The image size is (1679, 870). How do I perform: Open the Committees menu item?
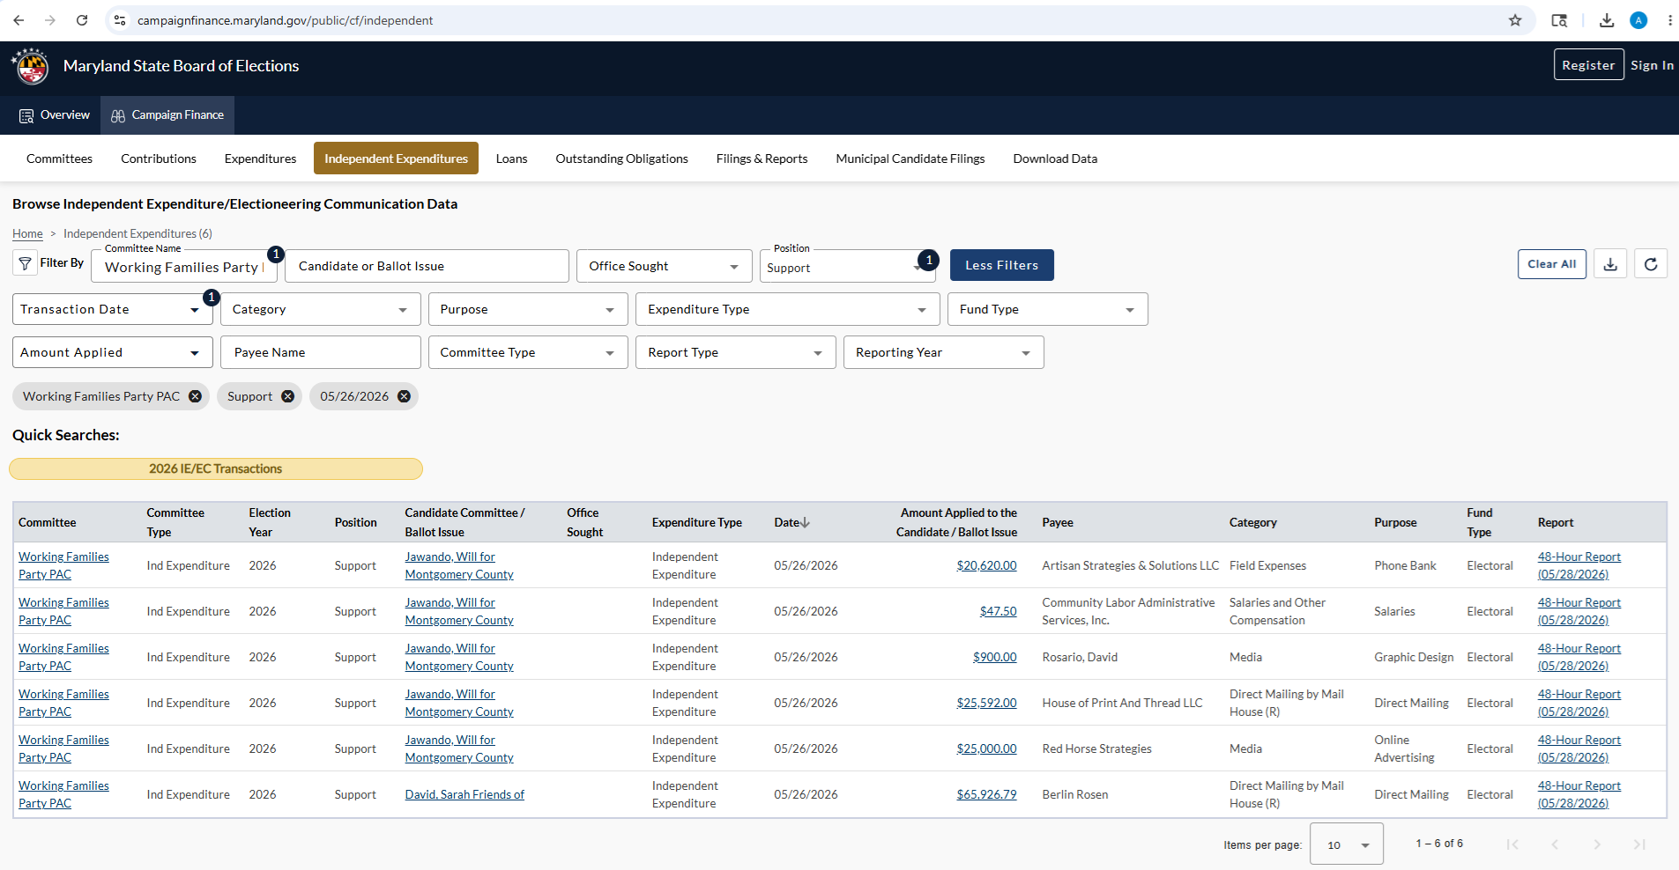(x=59, y=159)
